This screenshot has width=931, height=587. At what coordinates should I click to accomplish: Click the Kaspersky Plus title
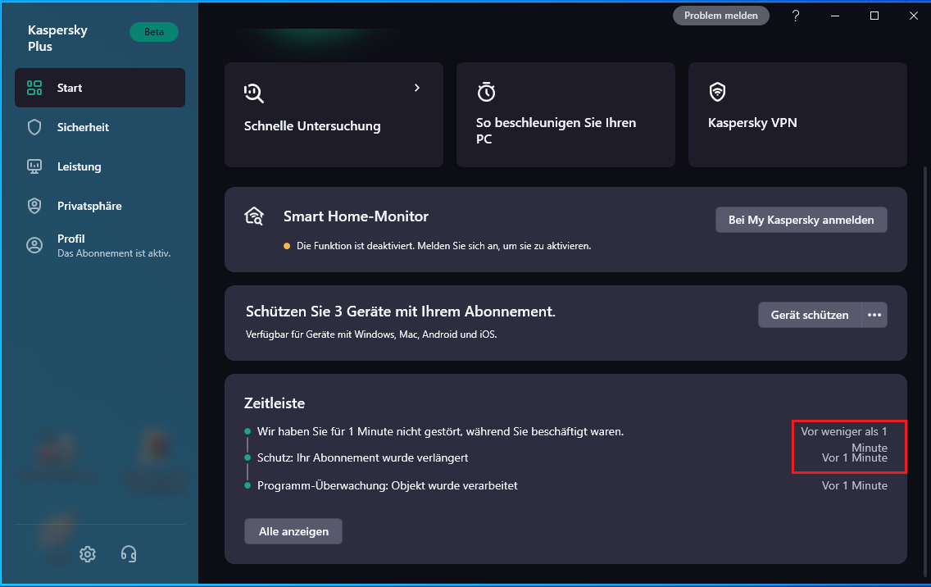click(x=57, y=38)
